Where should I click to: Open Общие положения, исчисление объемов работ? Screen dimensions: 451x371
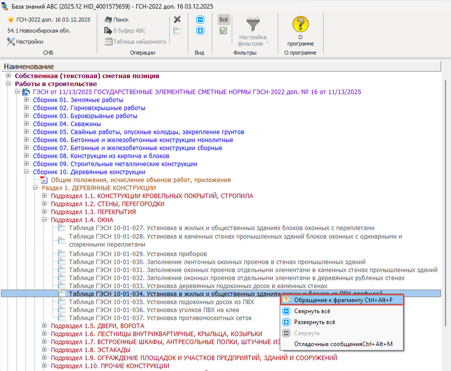click(x=141, y=180)
